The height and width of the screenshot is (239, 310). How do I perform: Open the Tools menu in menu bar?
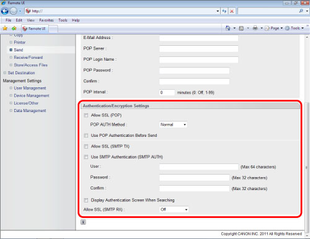[63, 20]
